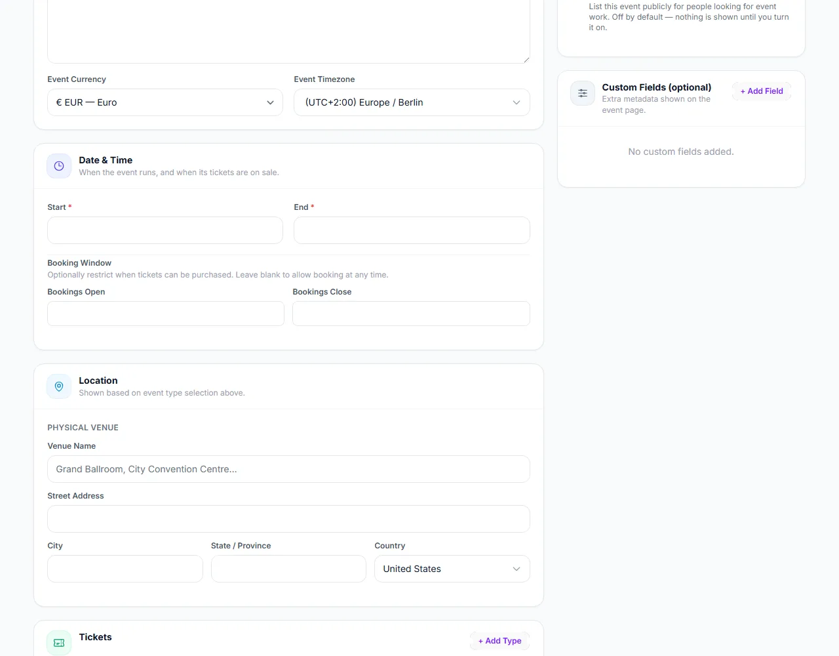The width and height of the screenshot is (839, 656).
Task: Open the Event Currency dropdown
Action: 165,102
